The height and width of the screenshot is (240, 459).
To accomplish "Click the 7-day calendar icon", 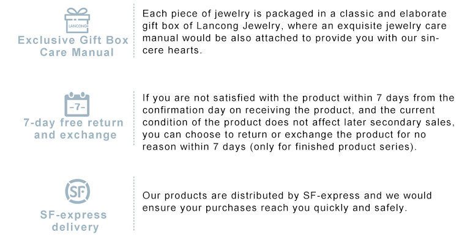I will (x=77, y=104).
